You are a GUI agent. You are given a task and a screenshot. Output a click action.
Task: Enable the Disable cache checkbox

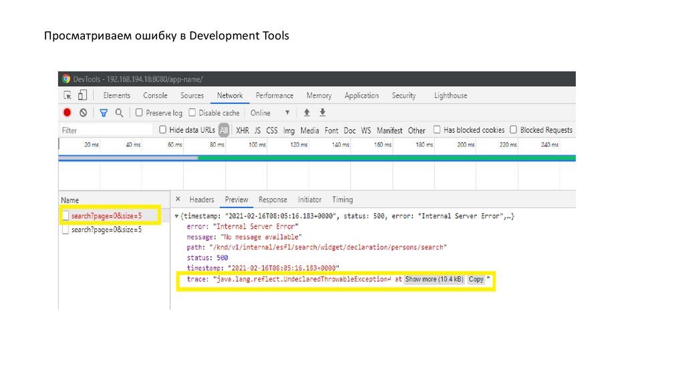[x=192, y=113]
